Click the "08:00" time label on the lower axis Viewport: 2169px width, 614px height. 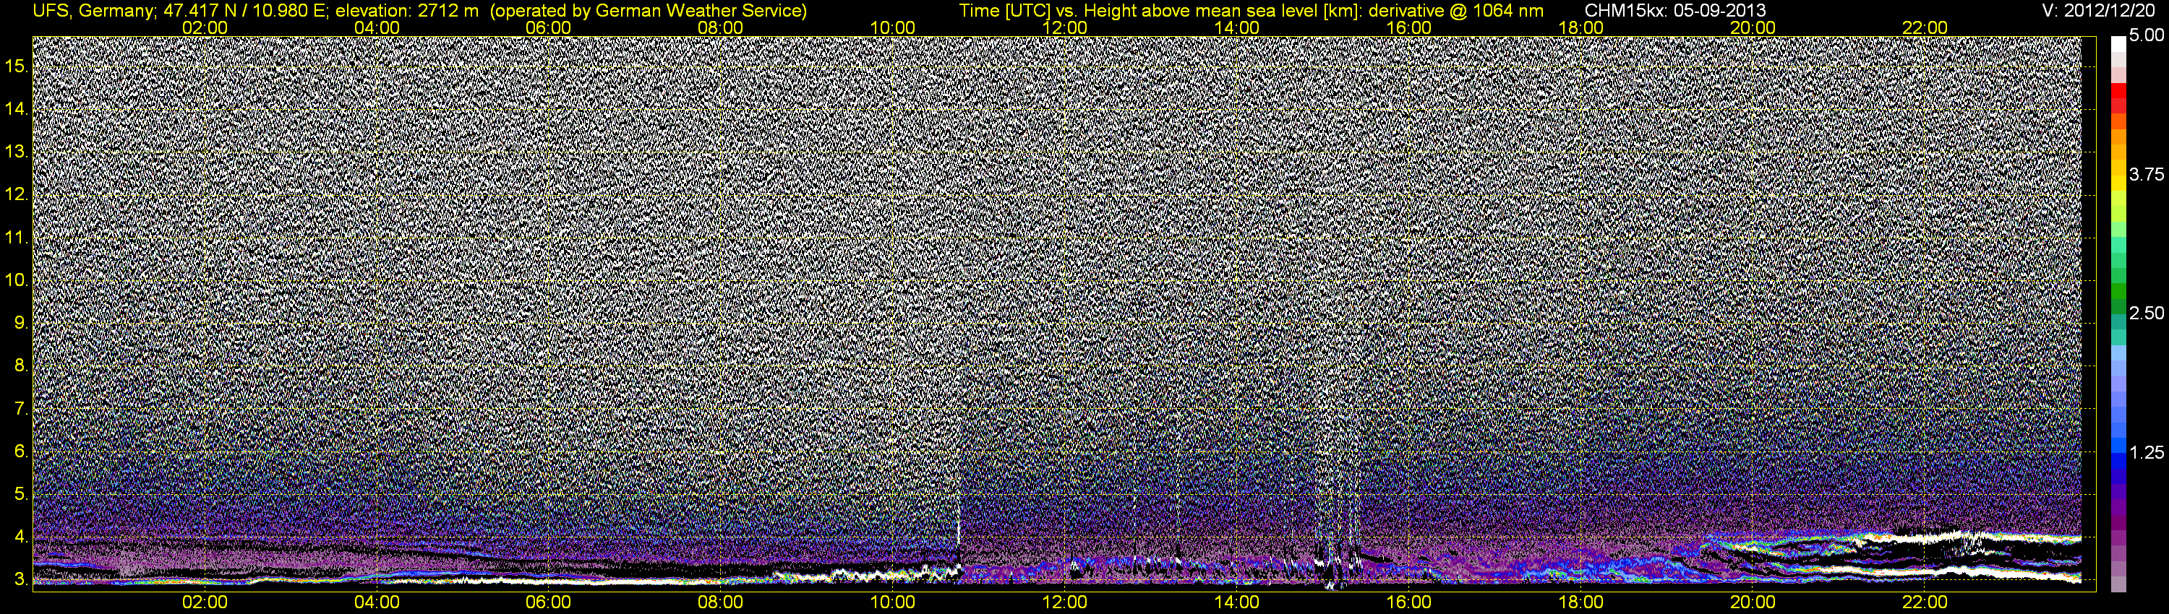[721, 602]
